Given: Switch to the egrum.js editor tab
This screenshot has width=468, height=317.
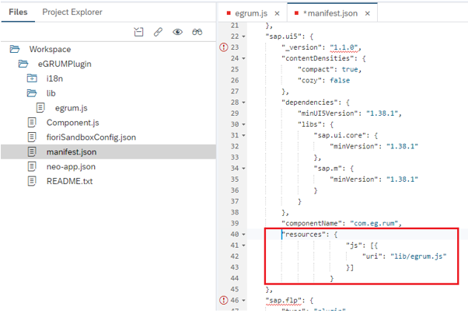Looking at the screenshot, I should [x=251, y=13].
